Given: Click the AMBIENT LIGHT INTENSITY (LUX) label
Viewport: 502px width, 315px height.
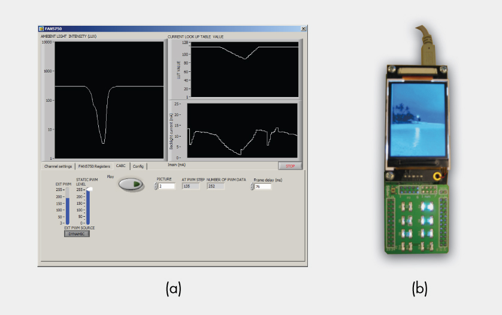Looking at the screenshot, I should [x=68, y=37].
